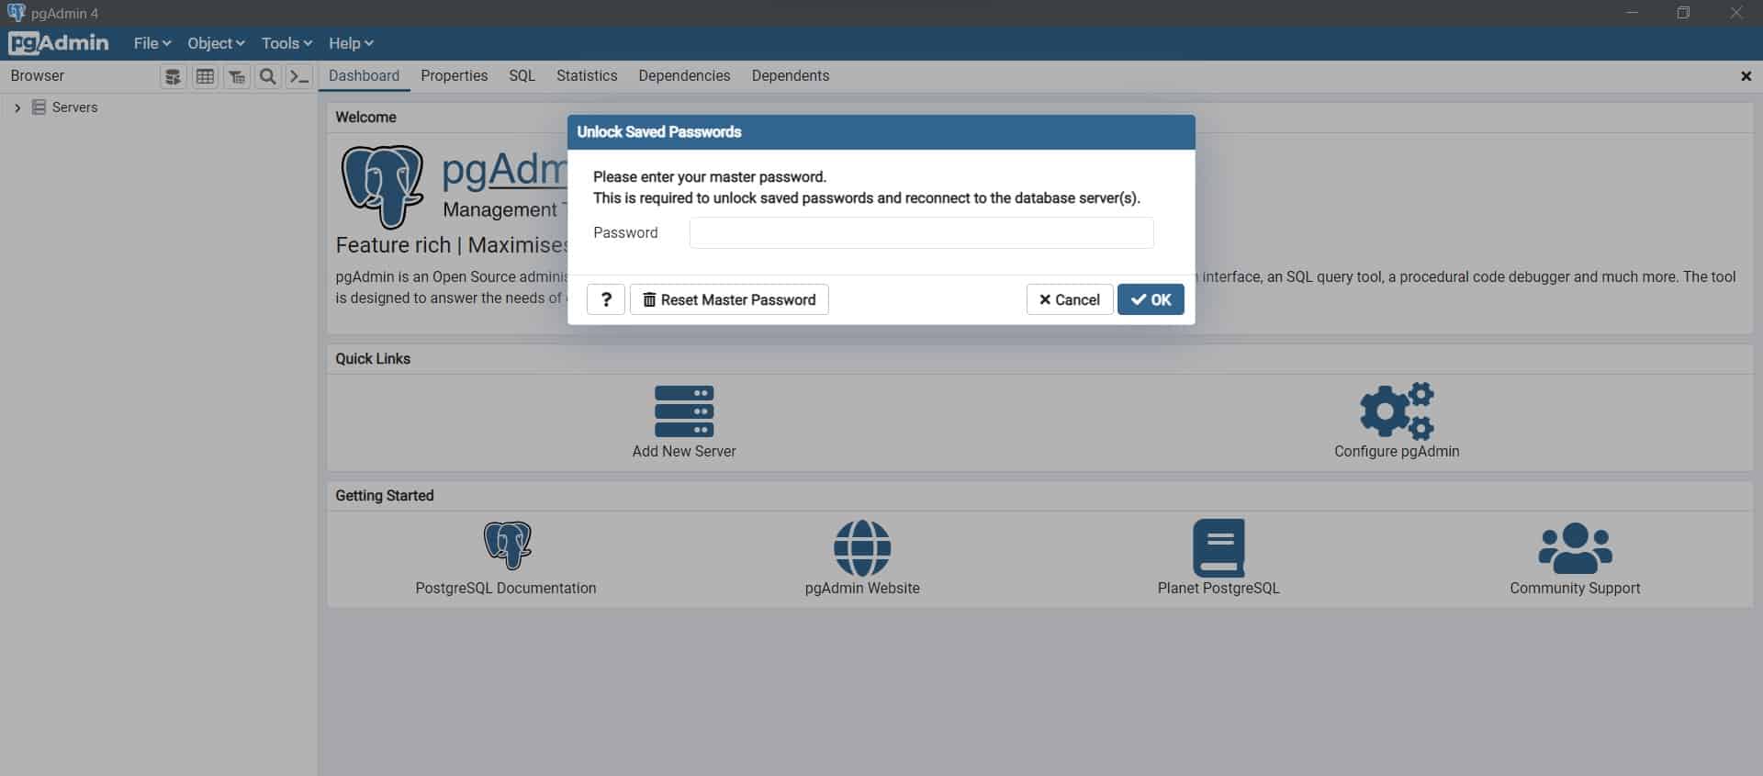Open the Planet PostgreSQL book icon
The height and width of the screenshot is (776, 1763).
pyautogui.click(x=1218, y=547)
